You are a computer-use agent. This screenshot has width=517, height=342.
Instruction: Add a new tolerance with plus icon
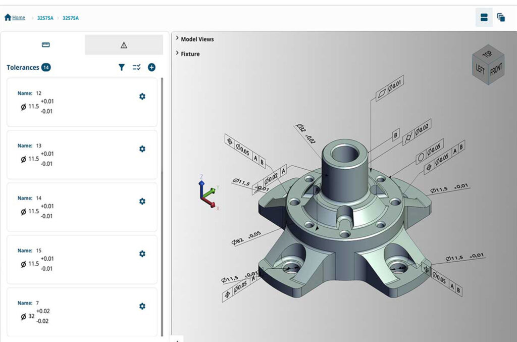tap(151, 67)
